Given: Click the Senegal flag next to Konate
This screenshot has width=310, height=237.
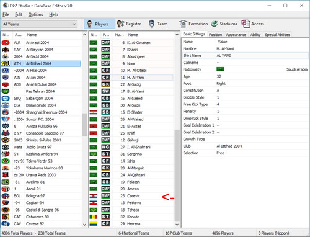Looking at the screenshot, I should [x=94, y=217].
